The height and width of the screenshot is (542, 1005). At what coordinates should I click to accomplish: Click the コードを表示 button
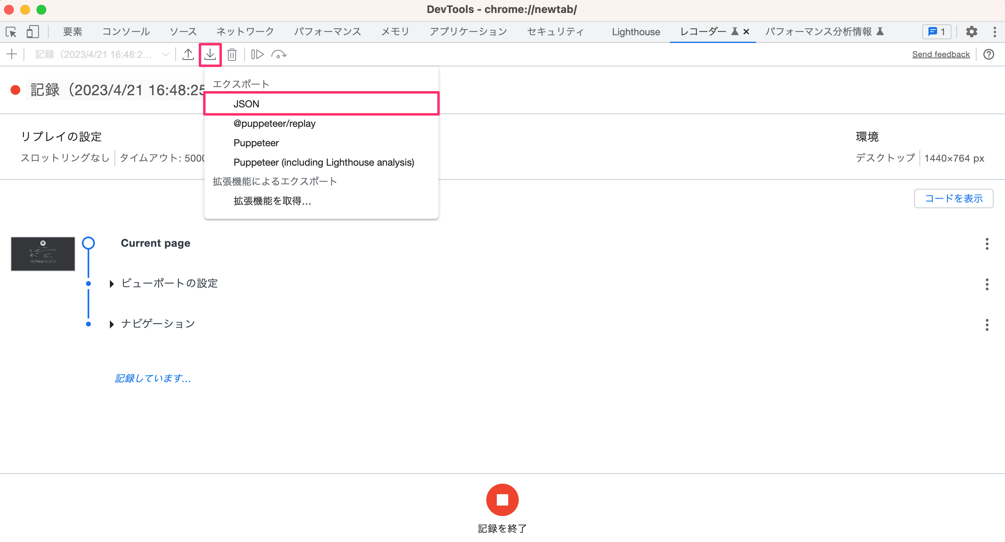click(x=953, y=198)
